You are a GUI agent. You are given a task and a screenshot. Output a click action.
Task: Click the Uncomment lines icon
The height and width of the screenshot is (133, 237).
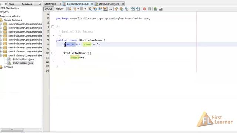(x=161, y=9)
